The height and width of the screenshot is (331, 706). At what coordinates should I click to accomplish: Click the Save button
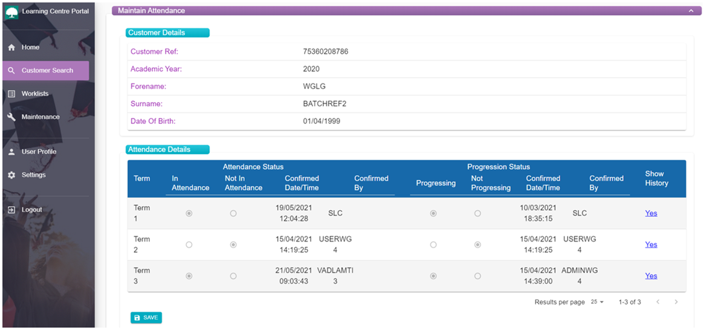click(146, 318)
